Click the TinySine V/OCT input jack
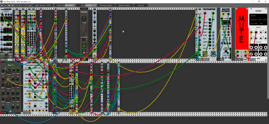 click(84, 46)
